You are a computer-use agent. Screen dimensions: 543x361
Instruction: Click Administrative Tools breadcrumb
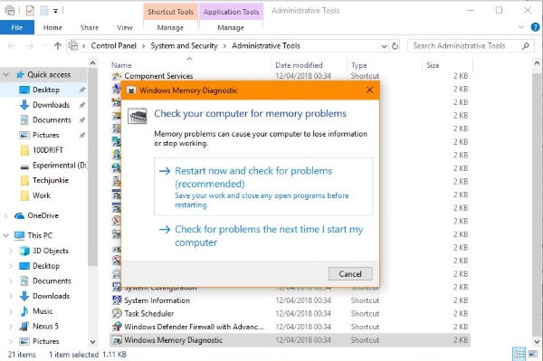tap(266, 45)
